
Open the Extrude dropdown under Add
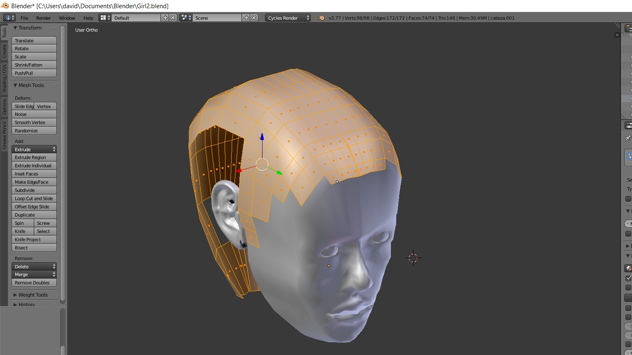point(34,150)
